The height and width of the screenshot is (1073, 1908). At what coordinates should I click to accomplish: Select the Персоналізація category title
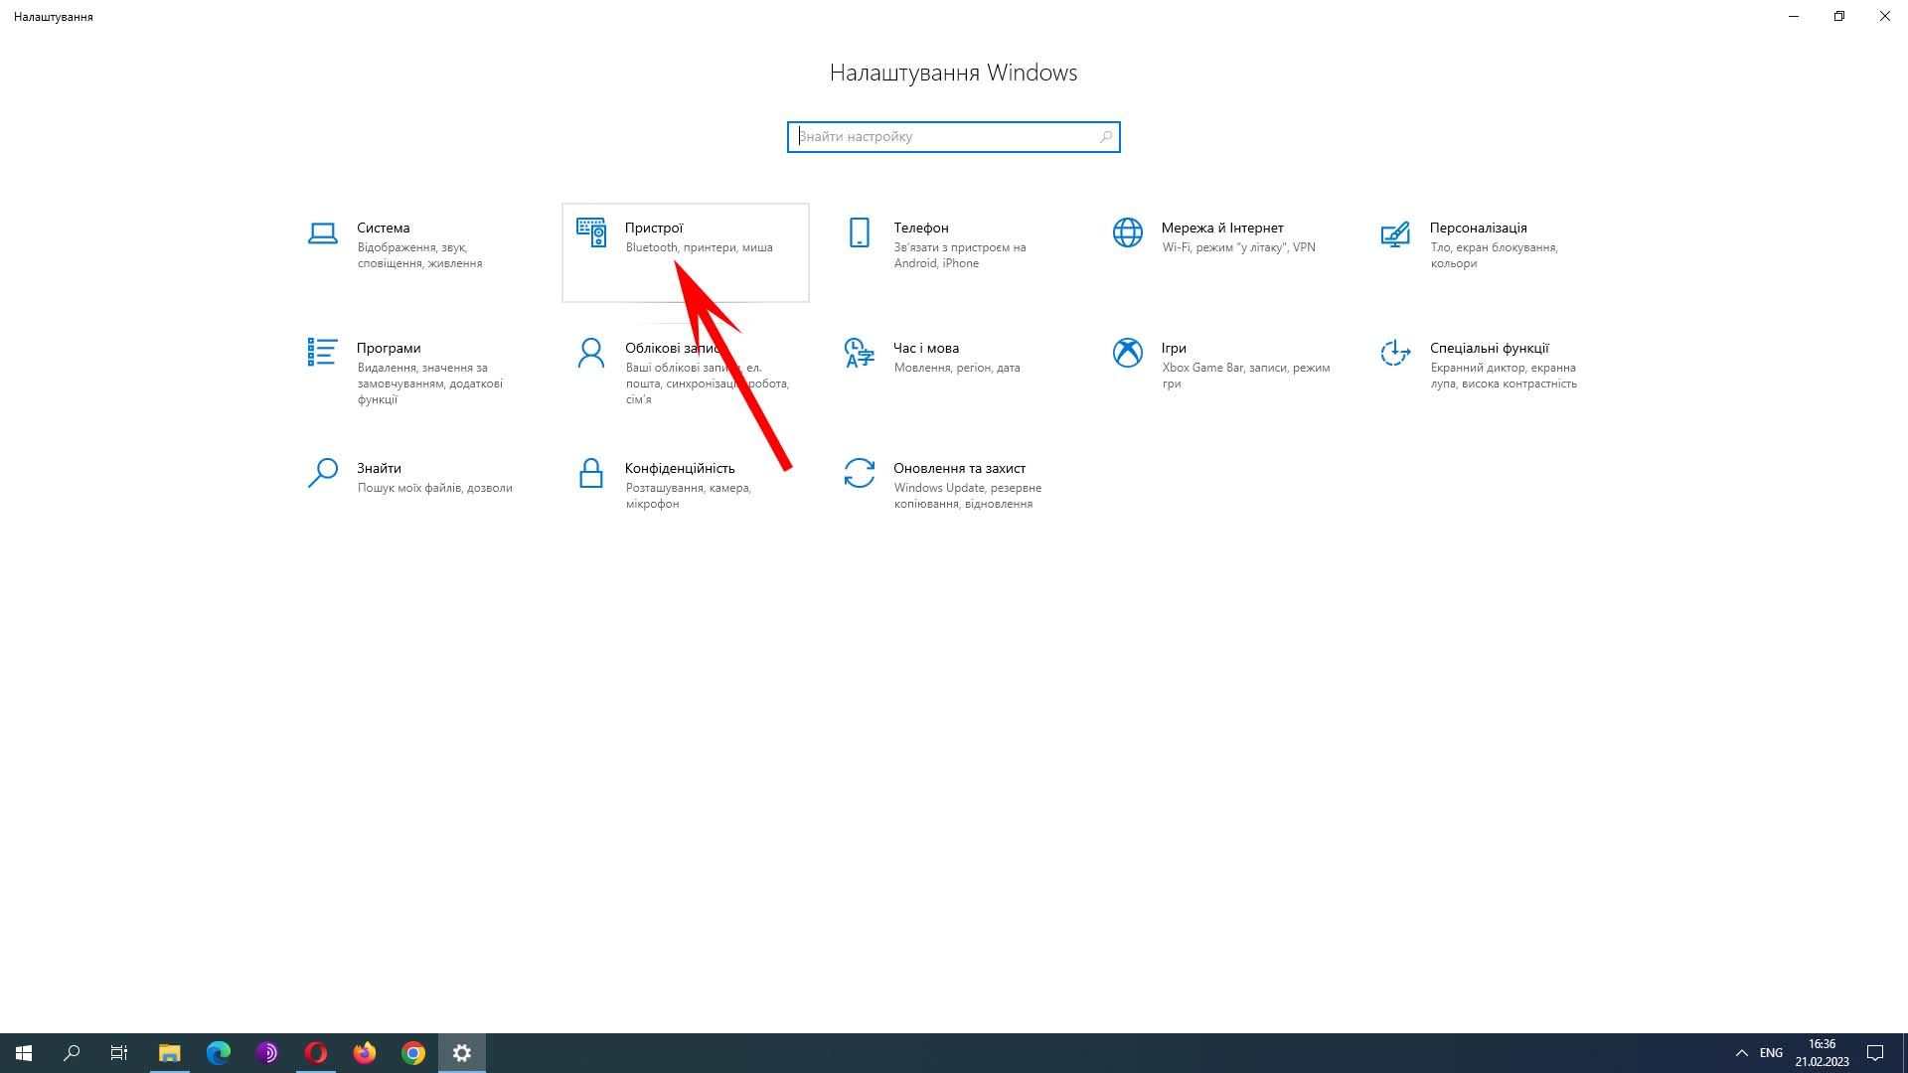pyautogui.click(x=1479, y=229)
